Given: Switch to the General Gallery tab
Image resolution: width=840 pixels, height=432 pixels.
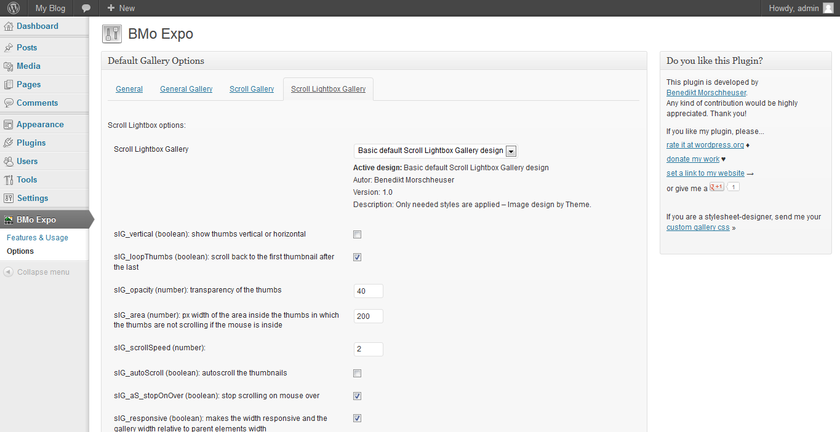Looking at the screenshot, I should point(186,89).
